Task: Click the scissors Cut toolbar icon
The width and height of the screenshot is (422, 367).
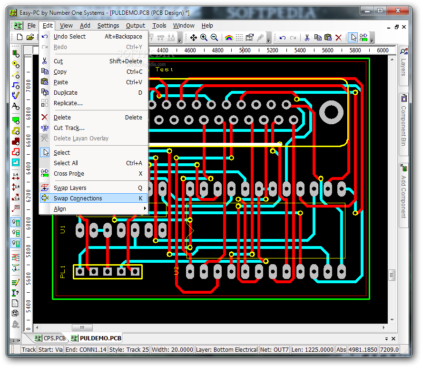Action: (307, 38)
